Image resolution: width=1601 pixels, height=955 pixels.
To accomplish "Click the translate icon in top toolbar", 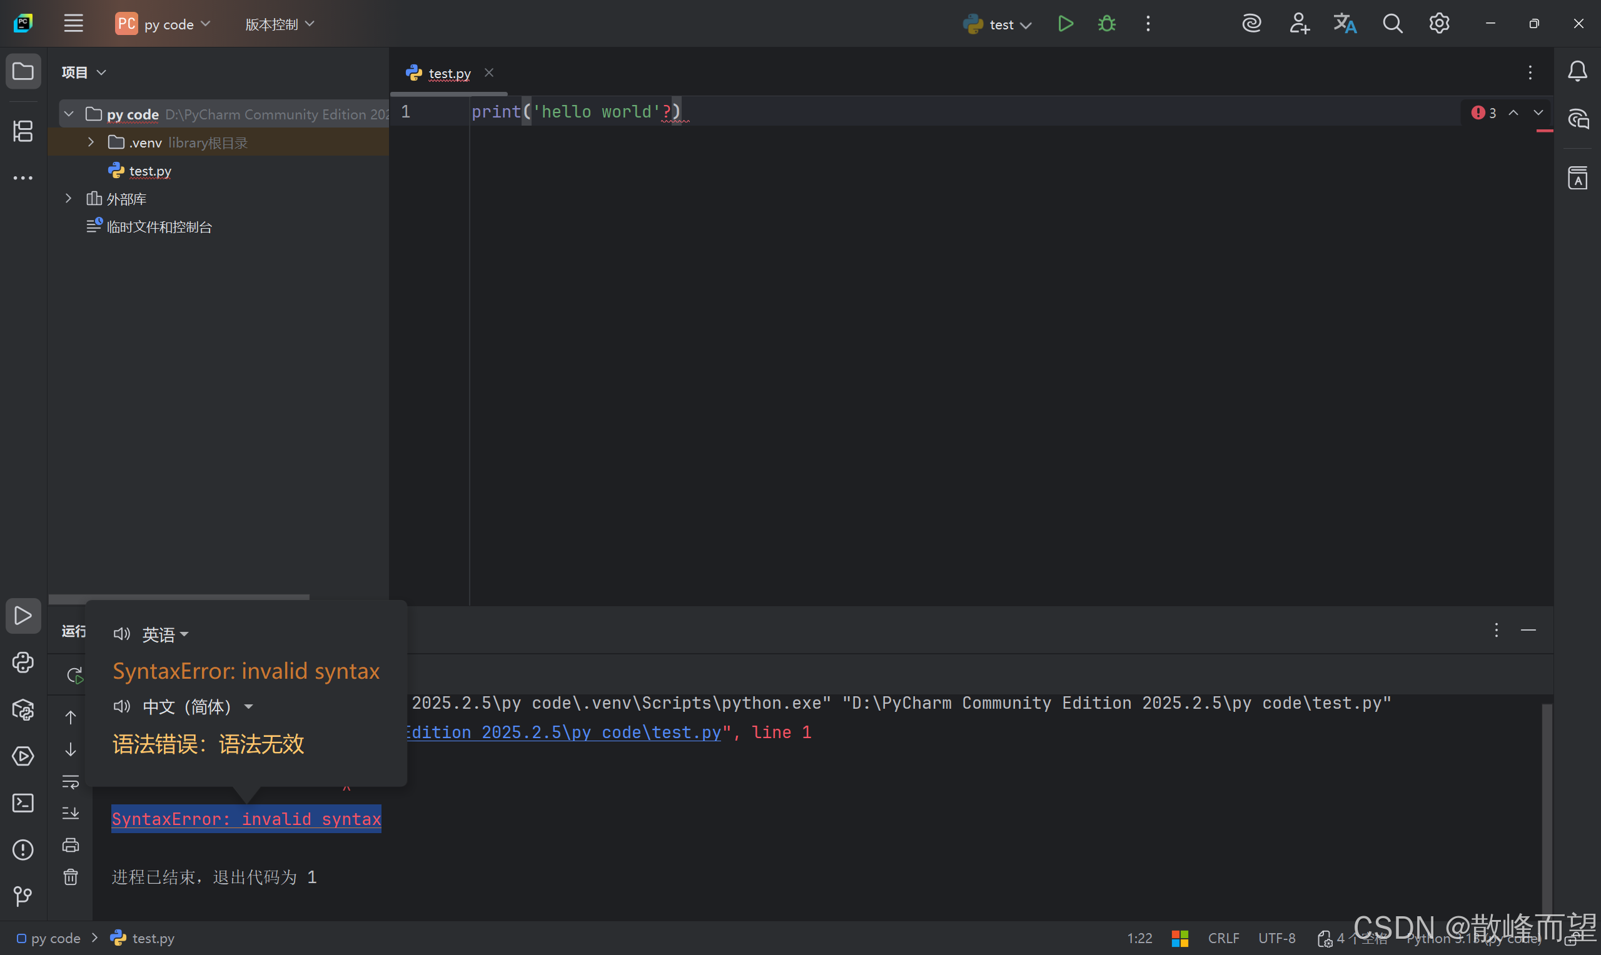I will (1345, 24).
